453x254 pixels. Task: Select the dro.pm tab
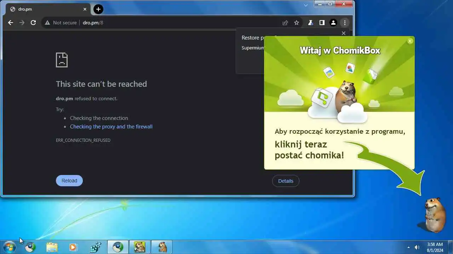pos(48,9)
